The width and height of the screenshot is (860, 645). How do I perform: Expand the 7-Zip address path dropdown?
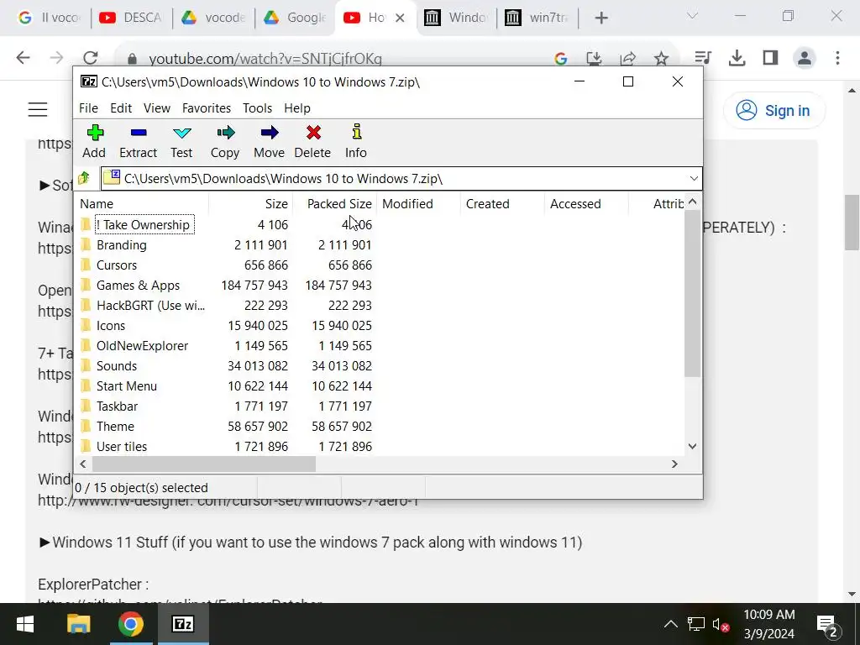pyautogui.click(x=693, y=179)
